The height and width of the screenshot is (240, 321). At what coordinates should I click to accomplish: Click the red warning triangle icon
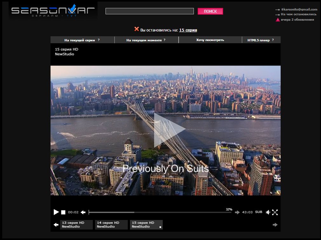277,20
